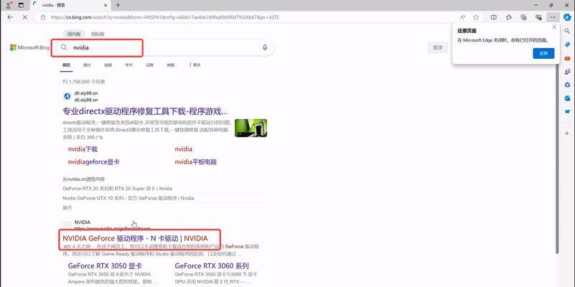Expand the 展开 section
This screenshot has height=287, width=575.
[x=67, y=208]
